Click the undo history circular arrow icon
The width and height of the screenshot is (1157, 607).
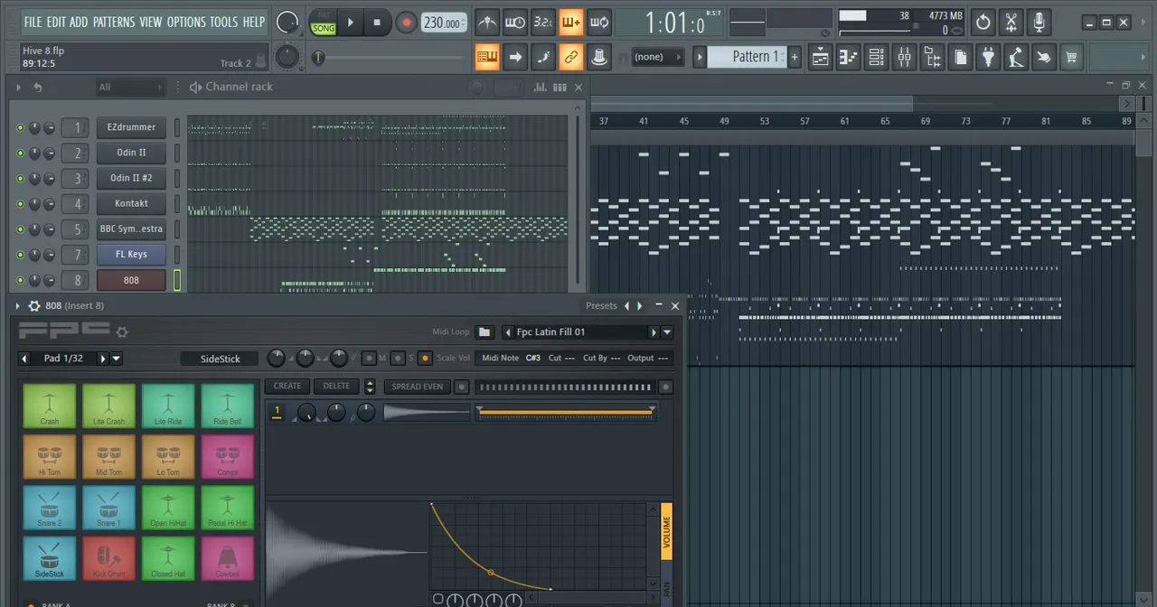[983, 22]
